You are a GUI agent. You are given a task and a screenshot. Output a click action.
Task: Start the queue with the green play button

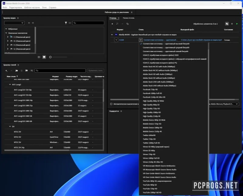click(x=237, y=24)
